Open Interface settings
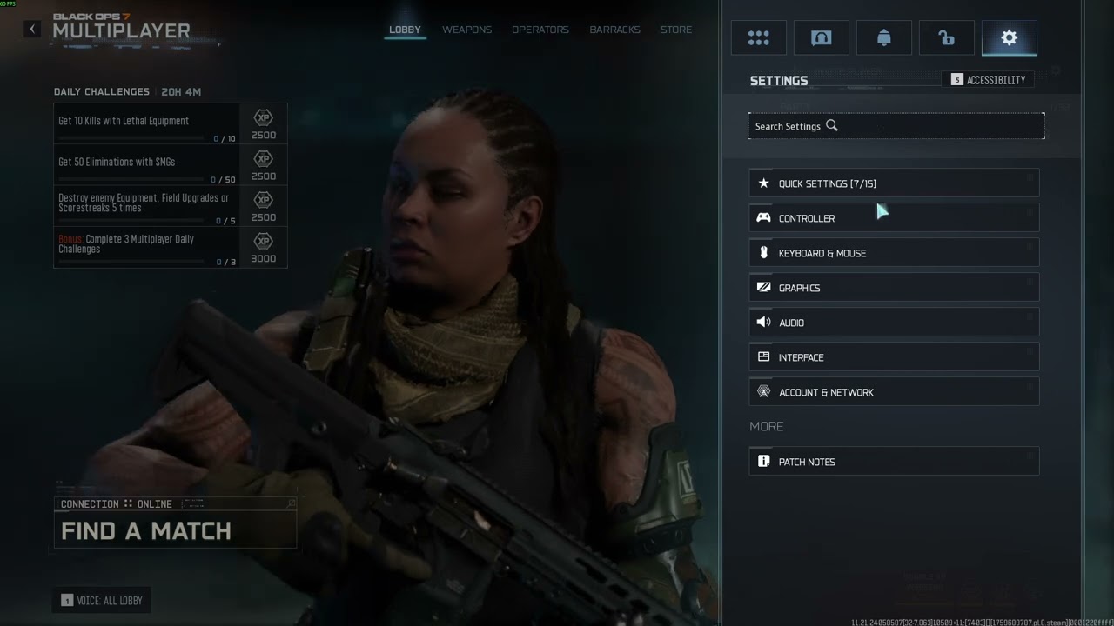1114x626 pixels. [x=894, y=357]
